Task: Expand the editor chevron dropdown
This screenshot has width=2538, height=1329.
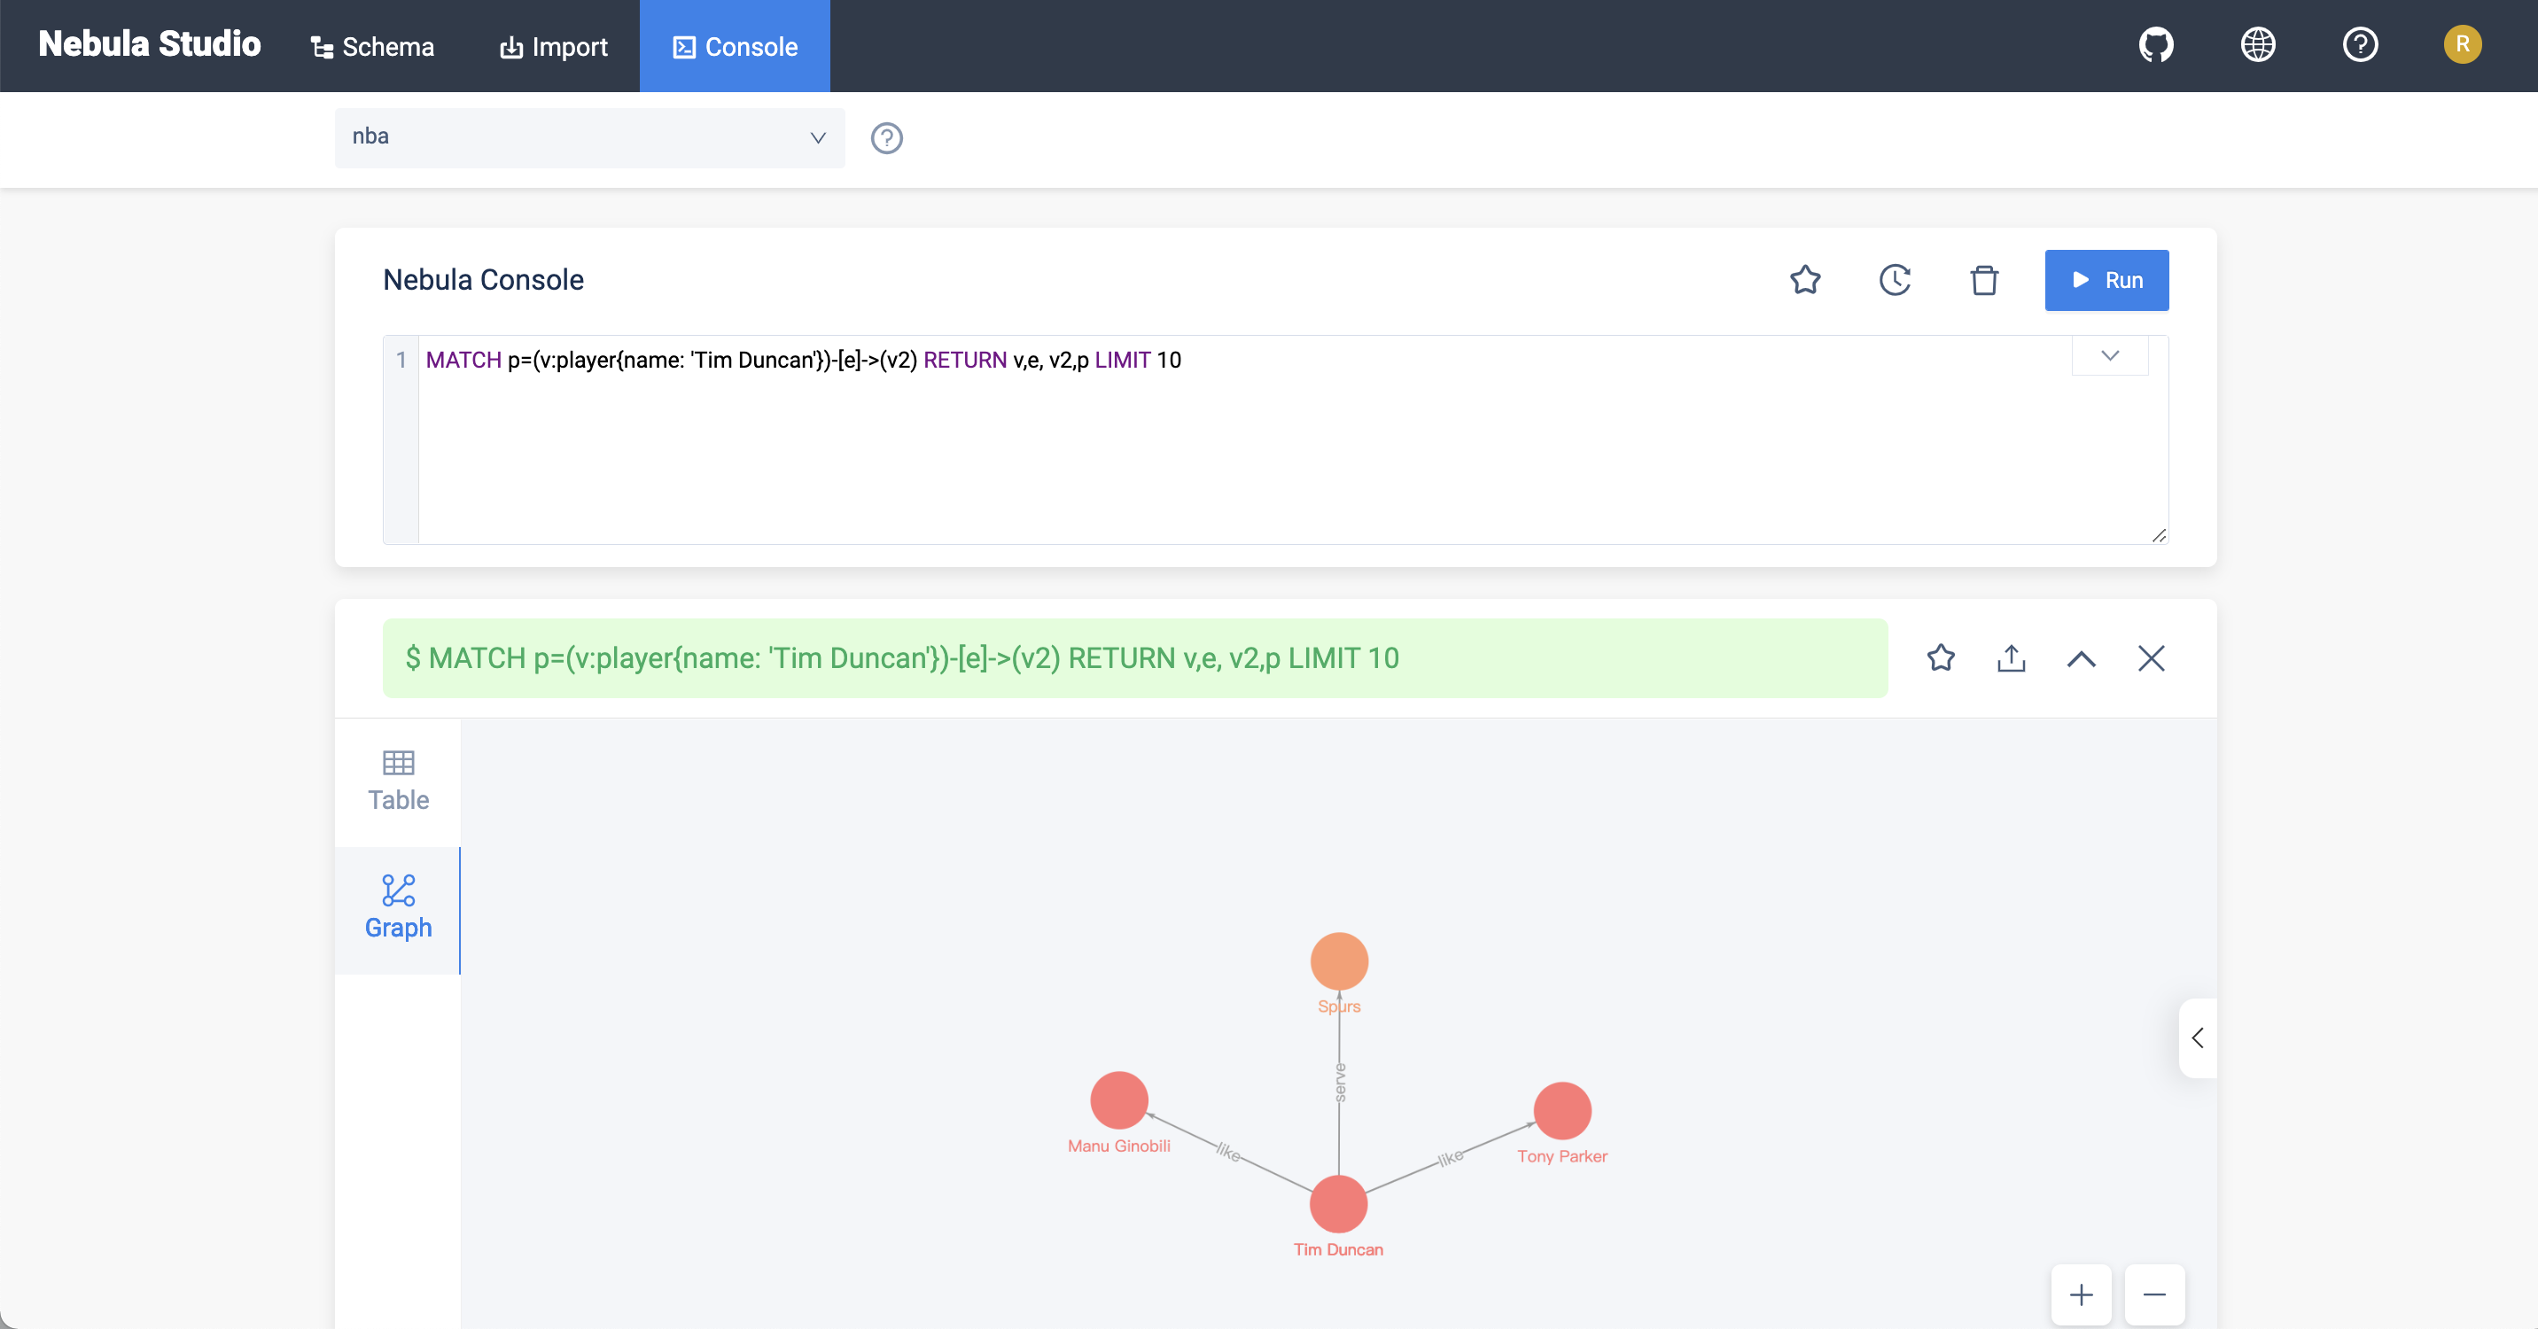Action: (x=2109, y=355)
